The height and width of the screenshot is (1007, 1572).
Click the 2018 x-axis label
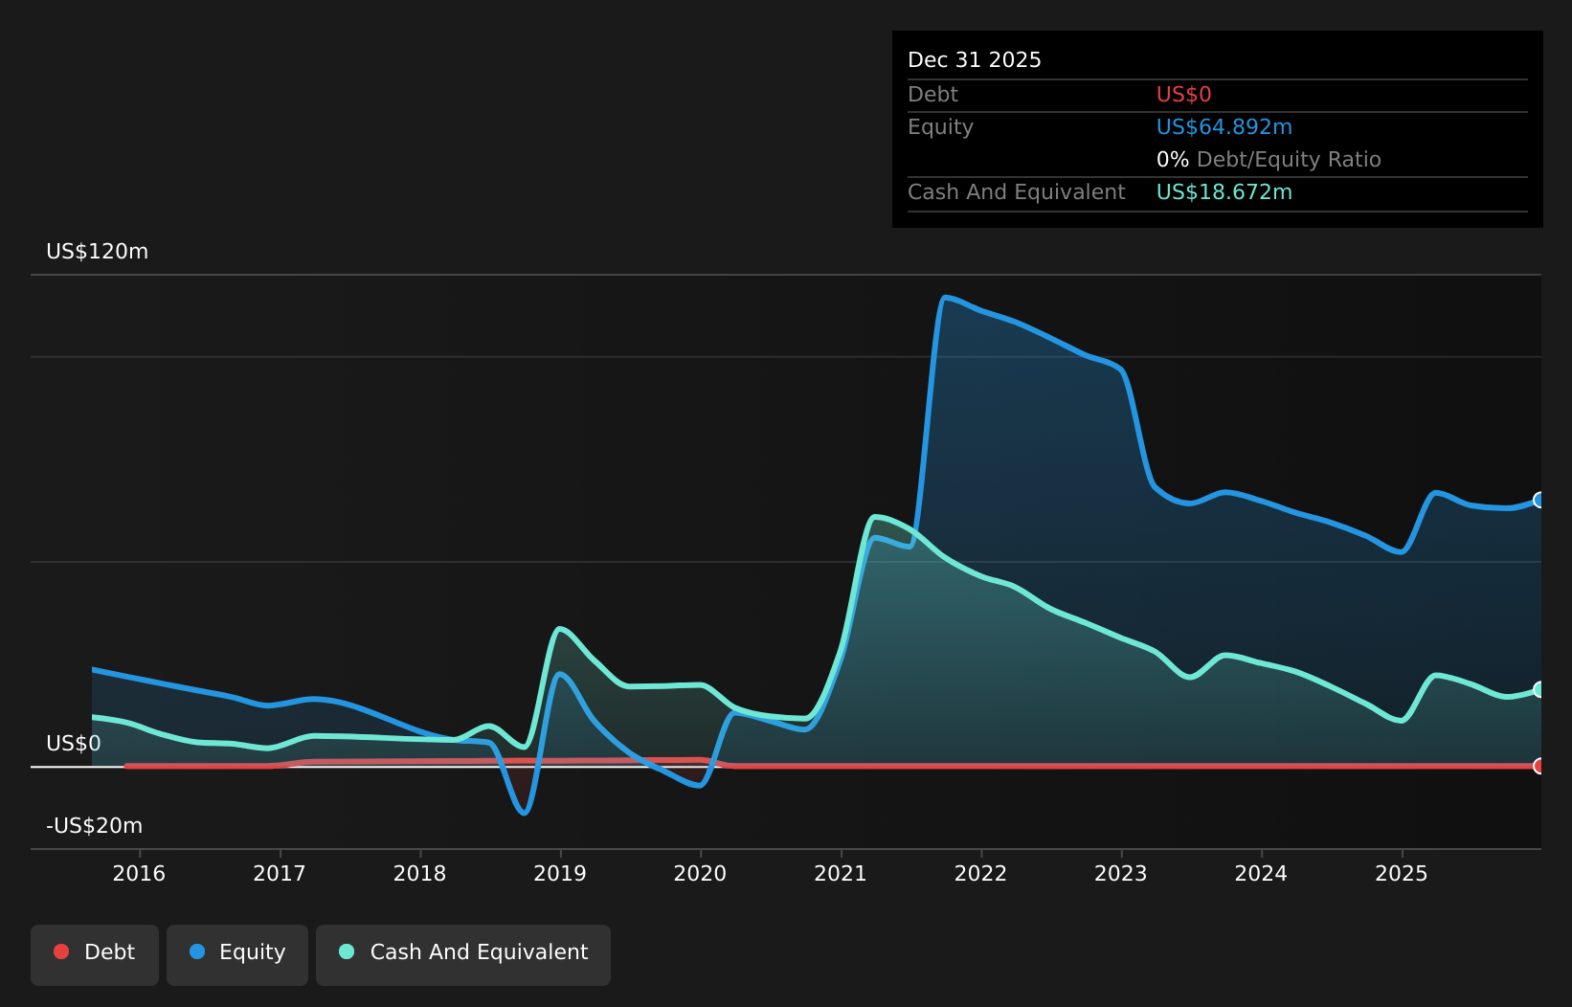[x=419, y=873]
